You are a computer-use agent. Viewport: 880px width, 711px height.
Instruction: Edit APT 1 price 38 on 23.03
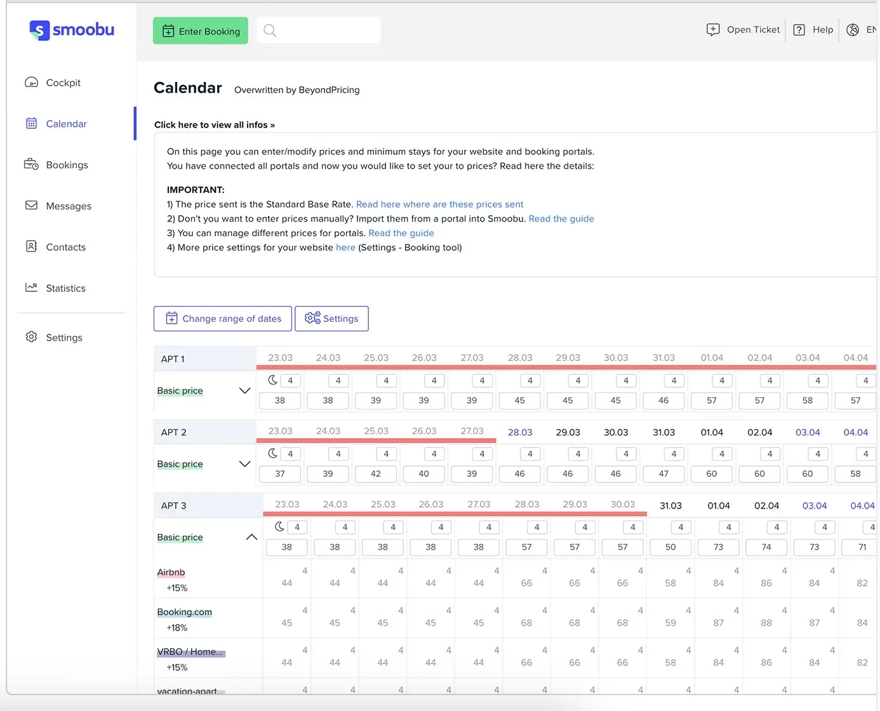[280, 401]
